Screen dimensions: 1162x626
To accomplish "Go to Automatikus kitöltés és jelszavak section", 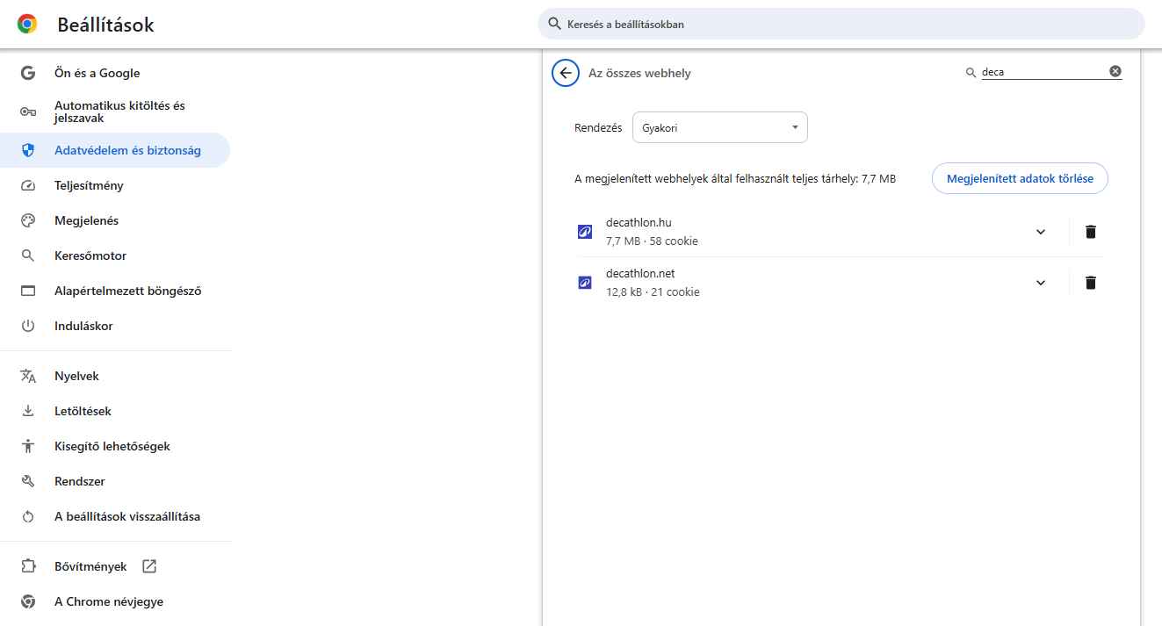I will pyautogui.click(x=119, y=112).
